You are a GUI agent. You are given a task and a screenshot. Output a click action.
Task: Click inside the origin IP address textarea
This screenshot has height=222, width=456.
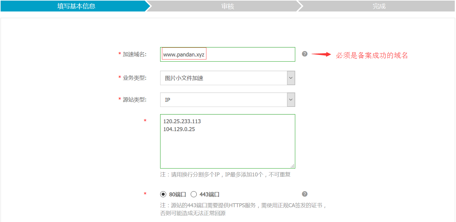pyautogui.click(x=228, y=141)
